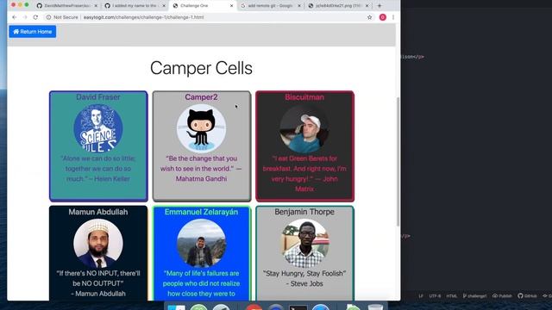Open Chrome's three-dot menu
The width and height of the screenshot is (552, 310).
[x=393, y=17]
